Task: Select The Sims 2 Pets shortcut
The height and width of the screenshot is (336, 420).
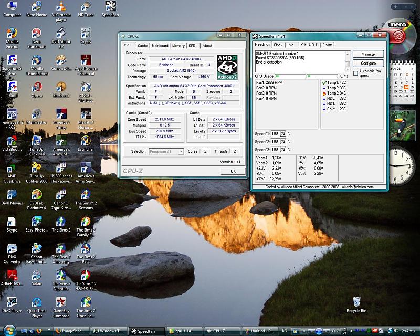Action: click(x=86, y=254)
